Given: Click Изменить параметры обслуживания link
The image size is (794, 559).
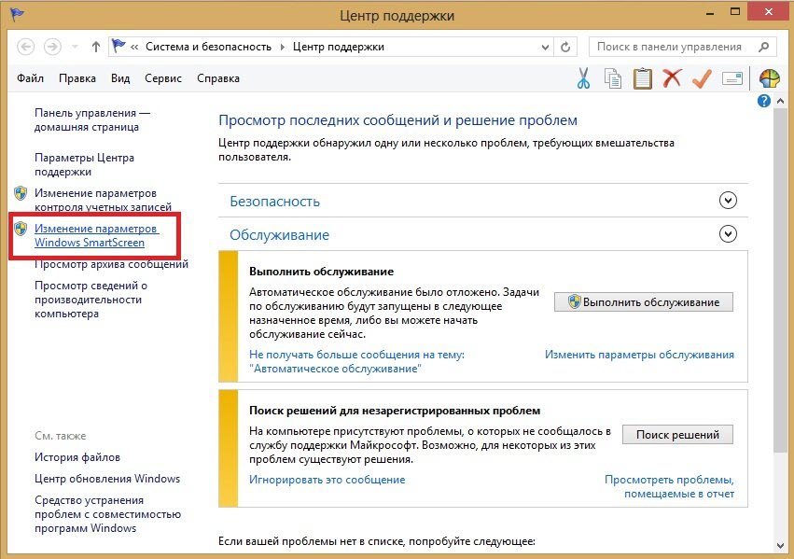Looking at the screenshot, I should 639,355.
